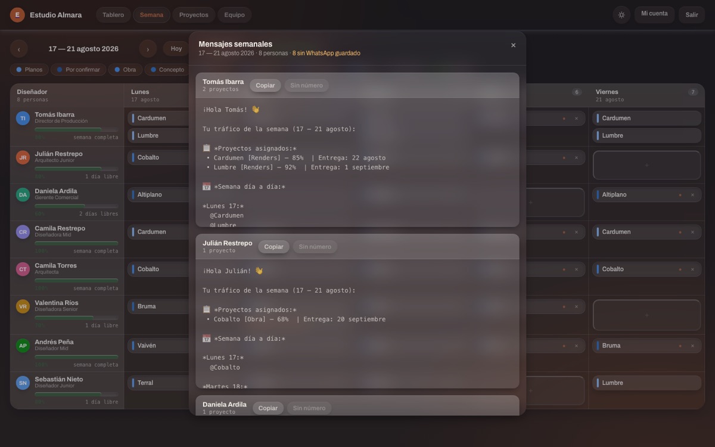Advance to the next week arrow
The width and height of the screenshot is (715, 447).
pyautogui.click(x=148, y=49)
